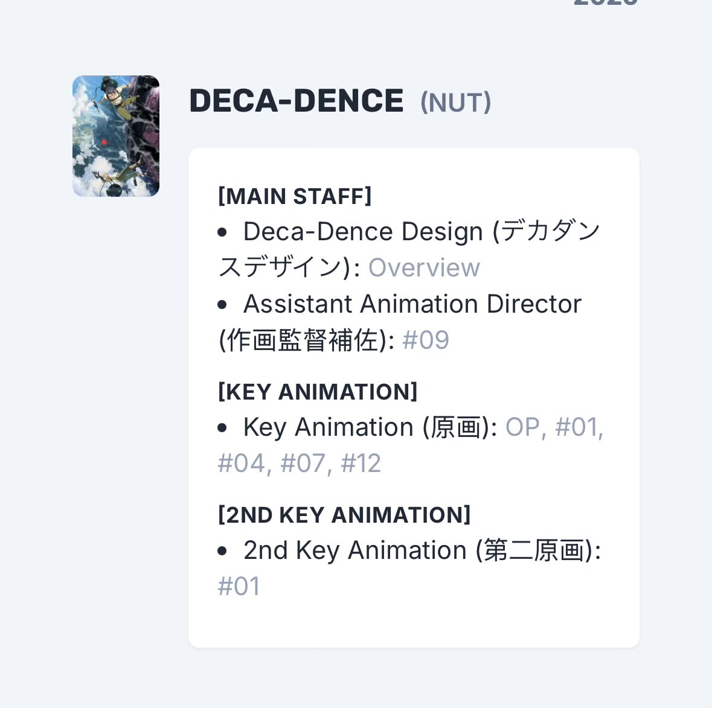Select the NUT studio label

(456, 103)
